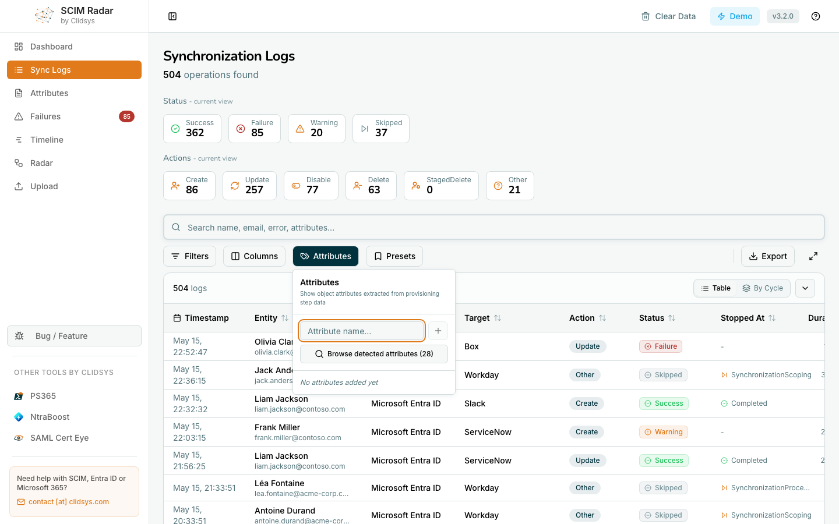The height and width of the screenshot is (524, 839).
Task: Filter by StagedDelete action card
Action: pos(441,186)
